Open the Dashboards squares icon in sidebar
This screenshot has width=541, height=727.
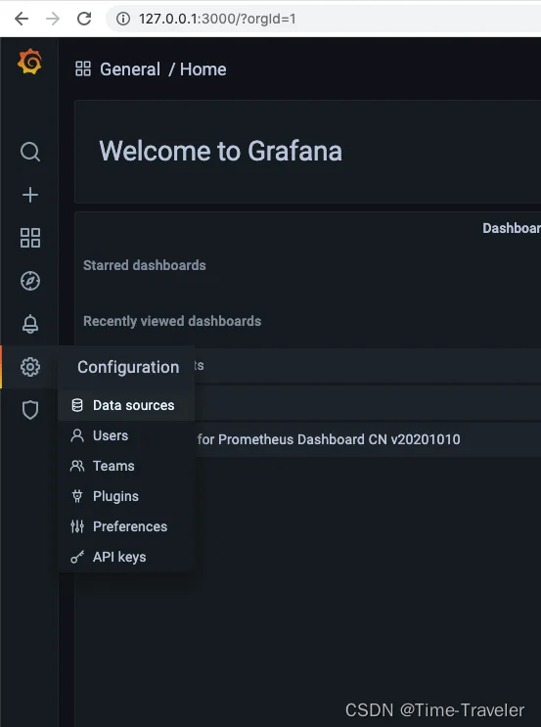pos(30,238)
